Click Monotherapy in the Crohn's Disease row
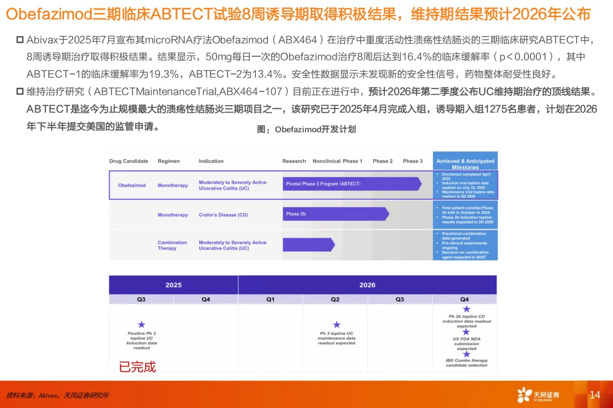Screen dimensions: 613x408 (x=173, y=215)
